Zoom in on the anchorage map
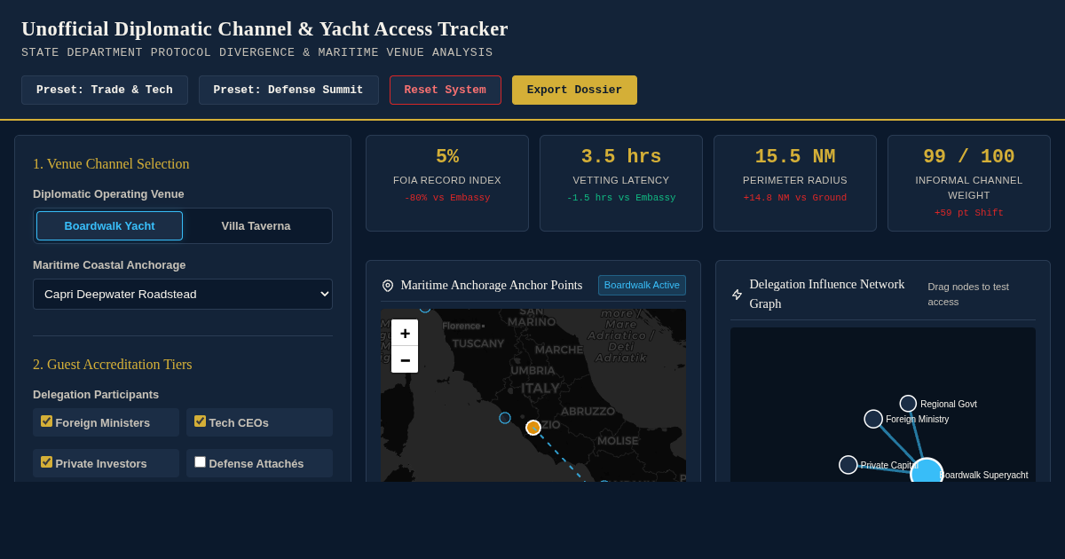The height and width of the screenshot is (559, 1065). (405, 333)
